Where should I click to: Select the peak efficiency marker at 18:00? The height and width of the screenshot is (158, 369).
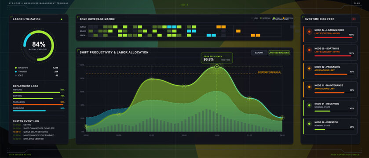[x=217, y=67]
